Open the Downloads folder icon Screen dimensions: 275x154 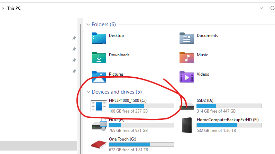99,58
